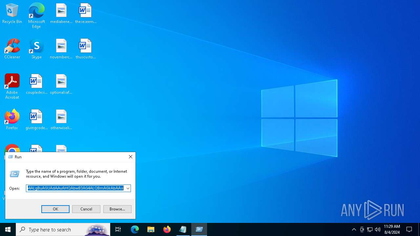Show hidden system tray icons
Image resolution: width=420 pixels, height=236 pixels.
tap(354, 229)
